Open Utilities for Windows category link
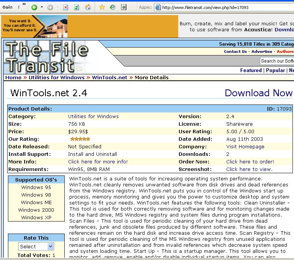 [93, 116]
